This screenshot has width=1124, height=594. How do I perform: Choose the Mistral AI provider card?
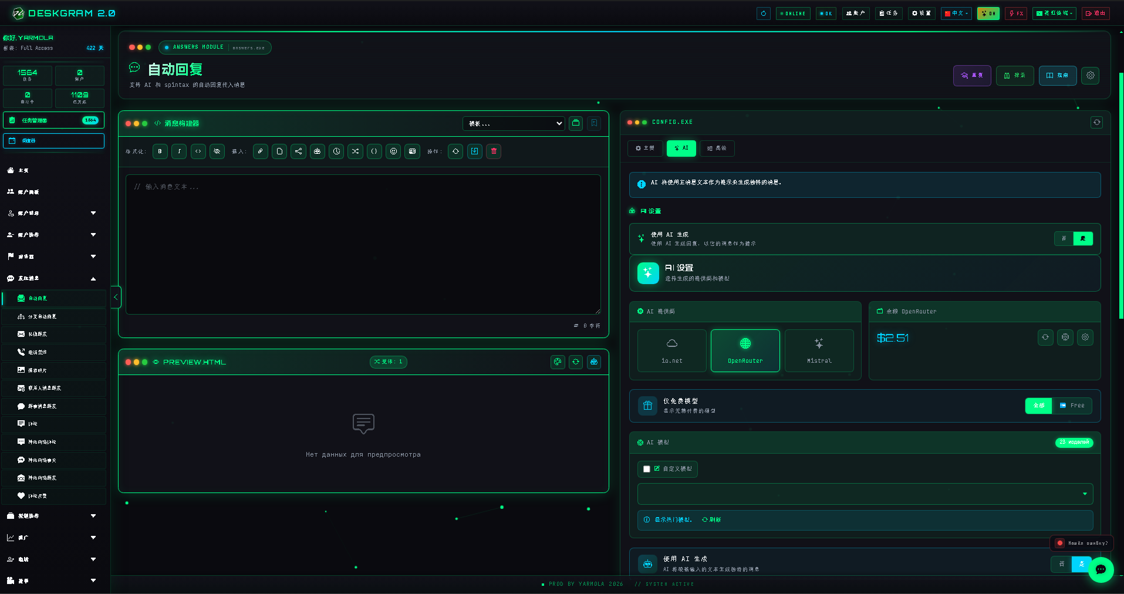click(819, 351)
